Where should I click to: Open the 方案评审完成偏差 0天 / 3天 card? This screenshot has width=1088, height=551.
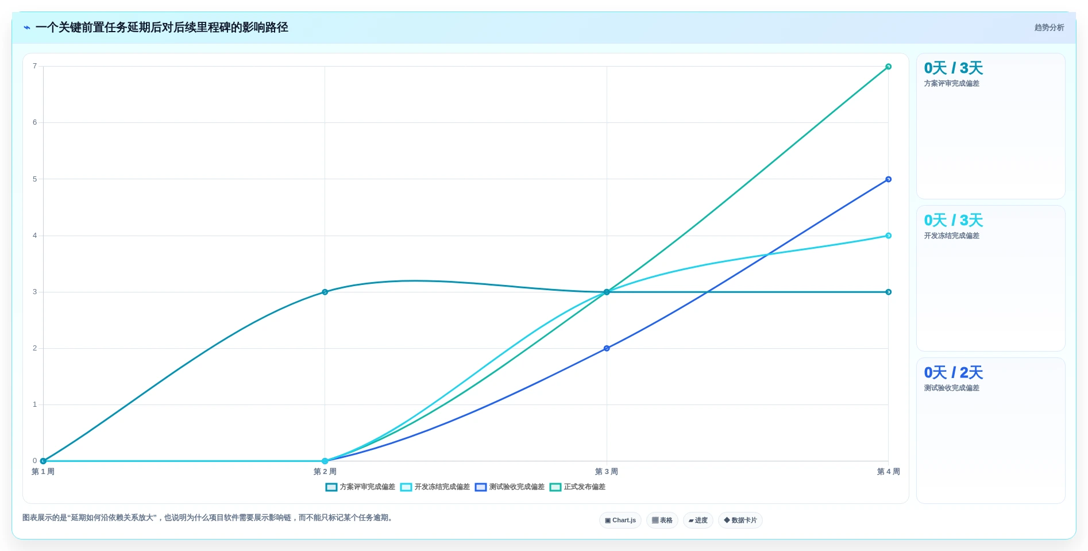(990, 126)
